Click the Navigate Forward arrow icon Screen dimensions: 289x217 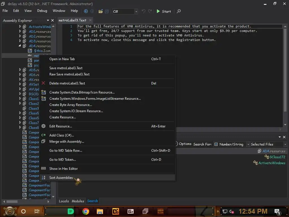click(92, 11)
